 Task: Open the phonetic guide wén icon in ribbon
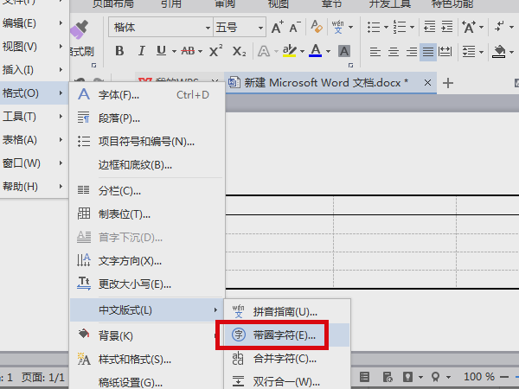[x=337, y=27]
